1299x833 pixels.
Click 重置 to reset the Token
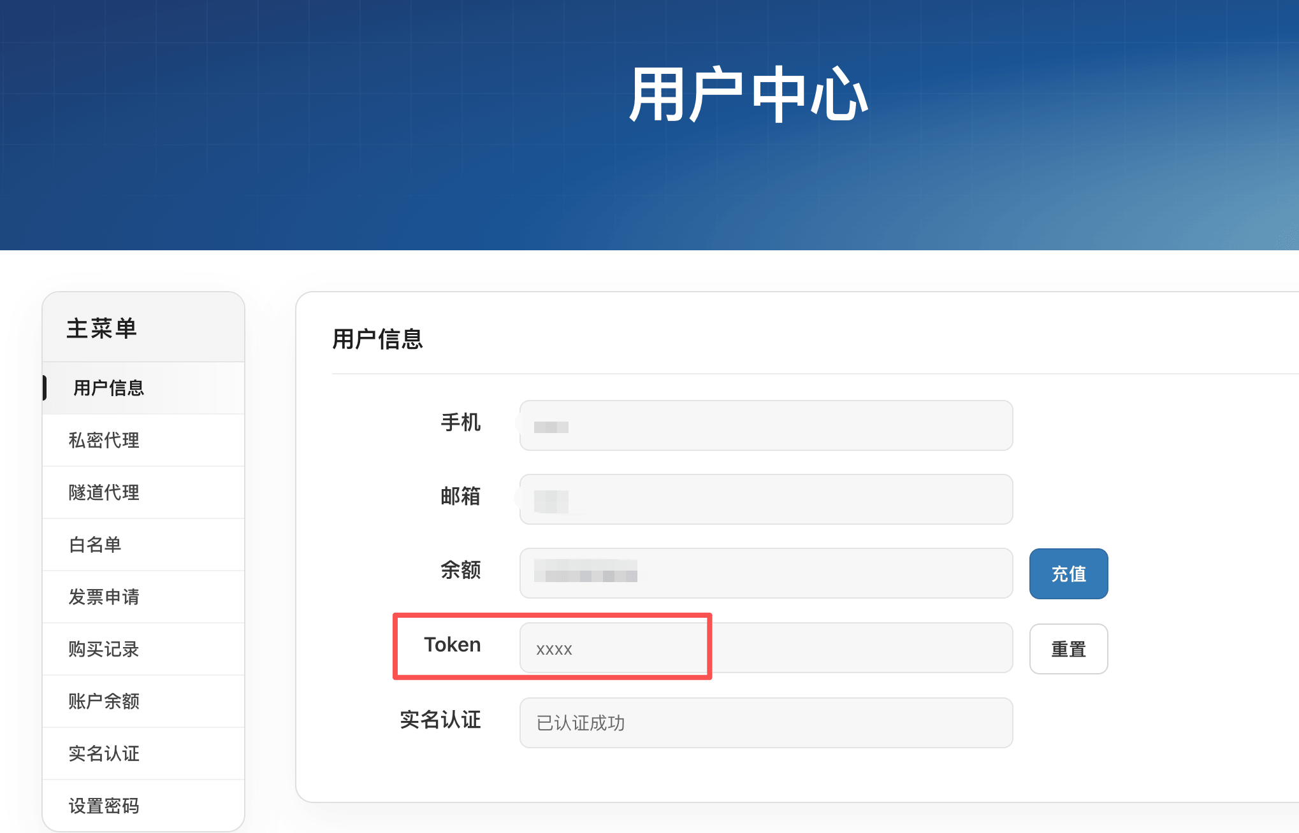(x=1068, y=649)
